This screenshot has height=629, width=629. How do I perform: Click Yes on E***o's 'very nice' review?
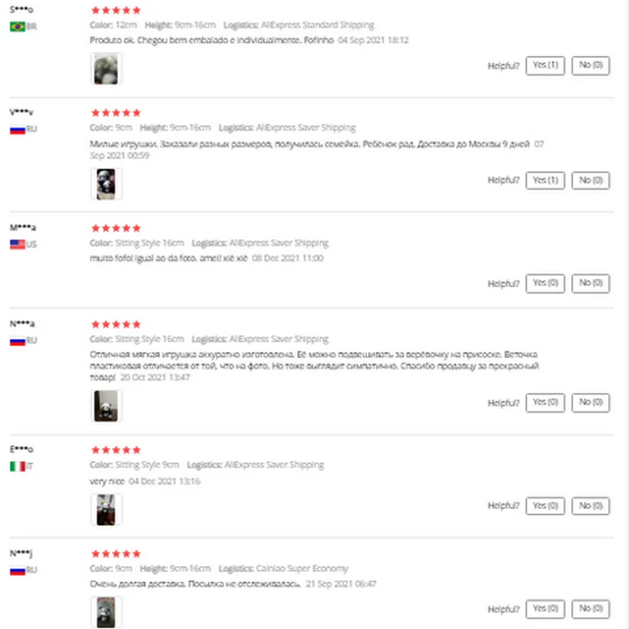tap(545, 506)
